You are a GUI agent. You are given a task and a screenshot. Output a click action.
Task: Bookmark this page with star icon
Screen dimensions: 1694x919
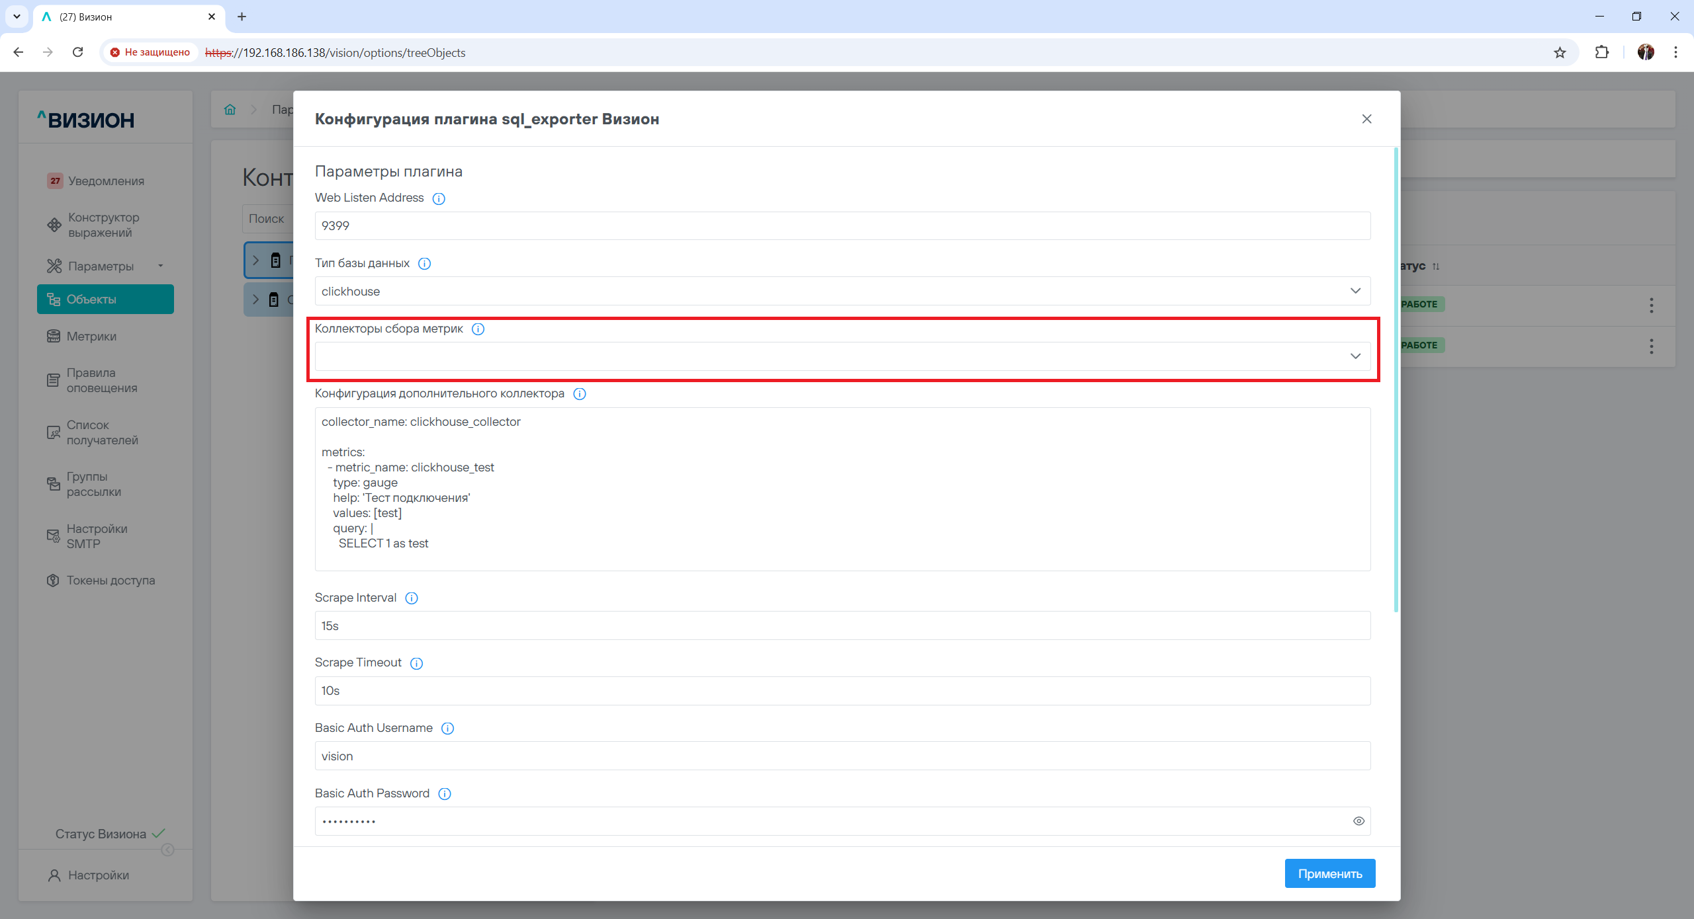point(1560,52)
